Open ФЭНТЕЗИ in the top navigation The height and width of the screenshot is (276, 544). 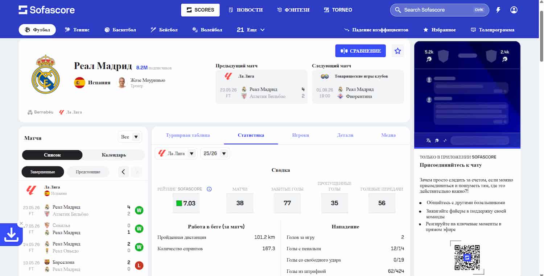293,10
